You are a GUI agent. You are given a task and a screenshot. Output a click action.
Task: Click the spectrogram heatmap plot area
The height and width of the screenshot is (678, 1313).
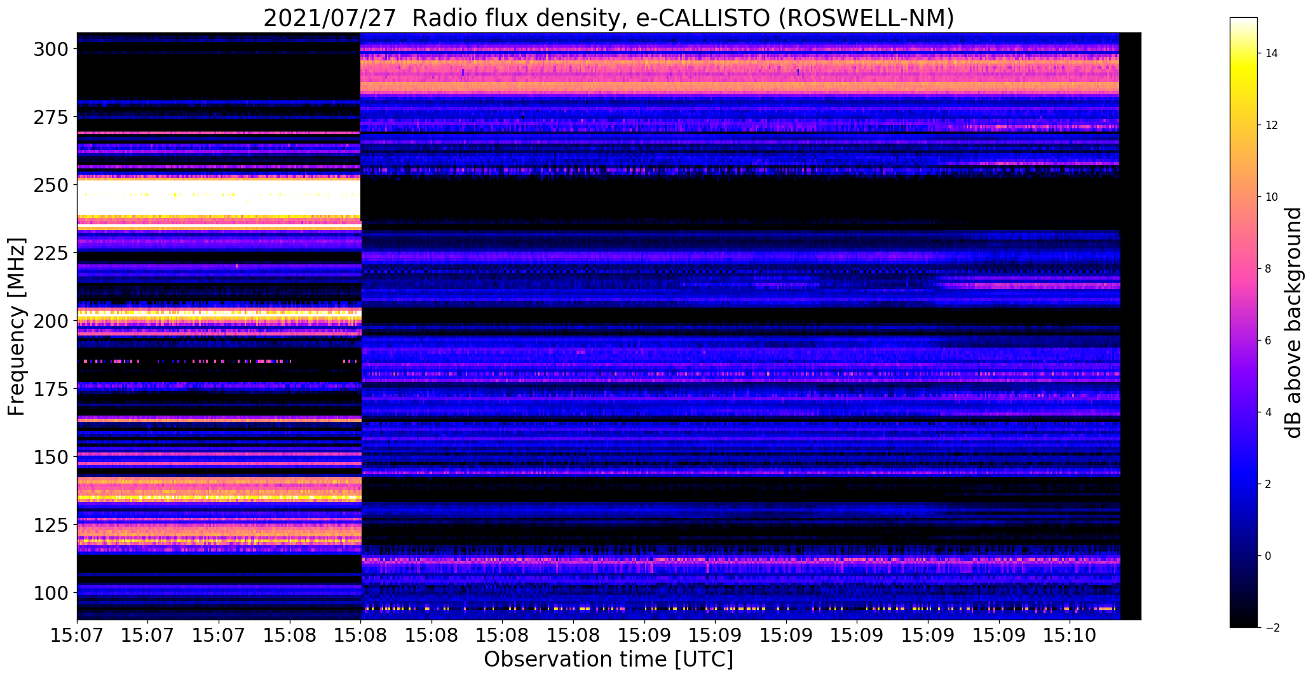pyautogui.click(x=609, y=326)
